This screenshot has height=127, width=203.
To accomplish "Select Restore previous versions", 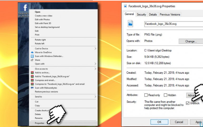I will pos(46,92).
